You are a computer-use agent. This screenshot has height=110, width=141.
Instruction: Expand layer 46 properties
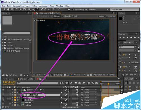(13, 90)
